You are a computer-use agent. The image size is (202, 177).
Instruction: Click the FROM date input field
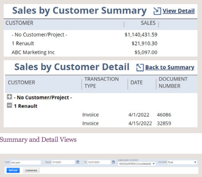pos(63,162)
